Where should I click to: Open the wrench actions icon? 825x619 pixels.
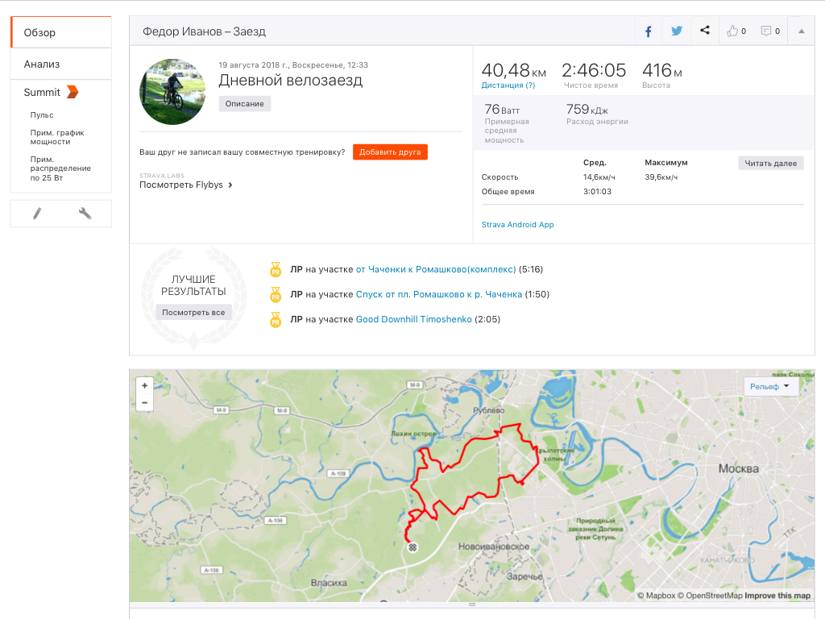85,214
